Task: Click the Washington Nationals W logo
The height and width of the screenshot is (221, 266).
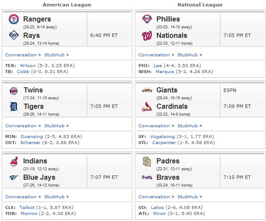Action: (147, 36)
